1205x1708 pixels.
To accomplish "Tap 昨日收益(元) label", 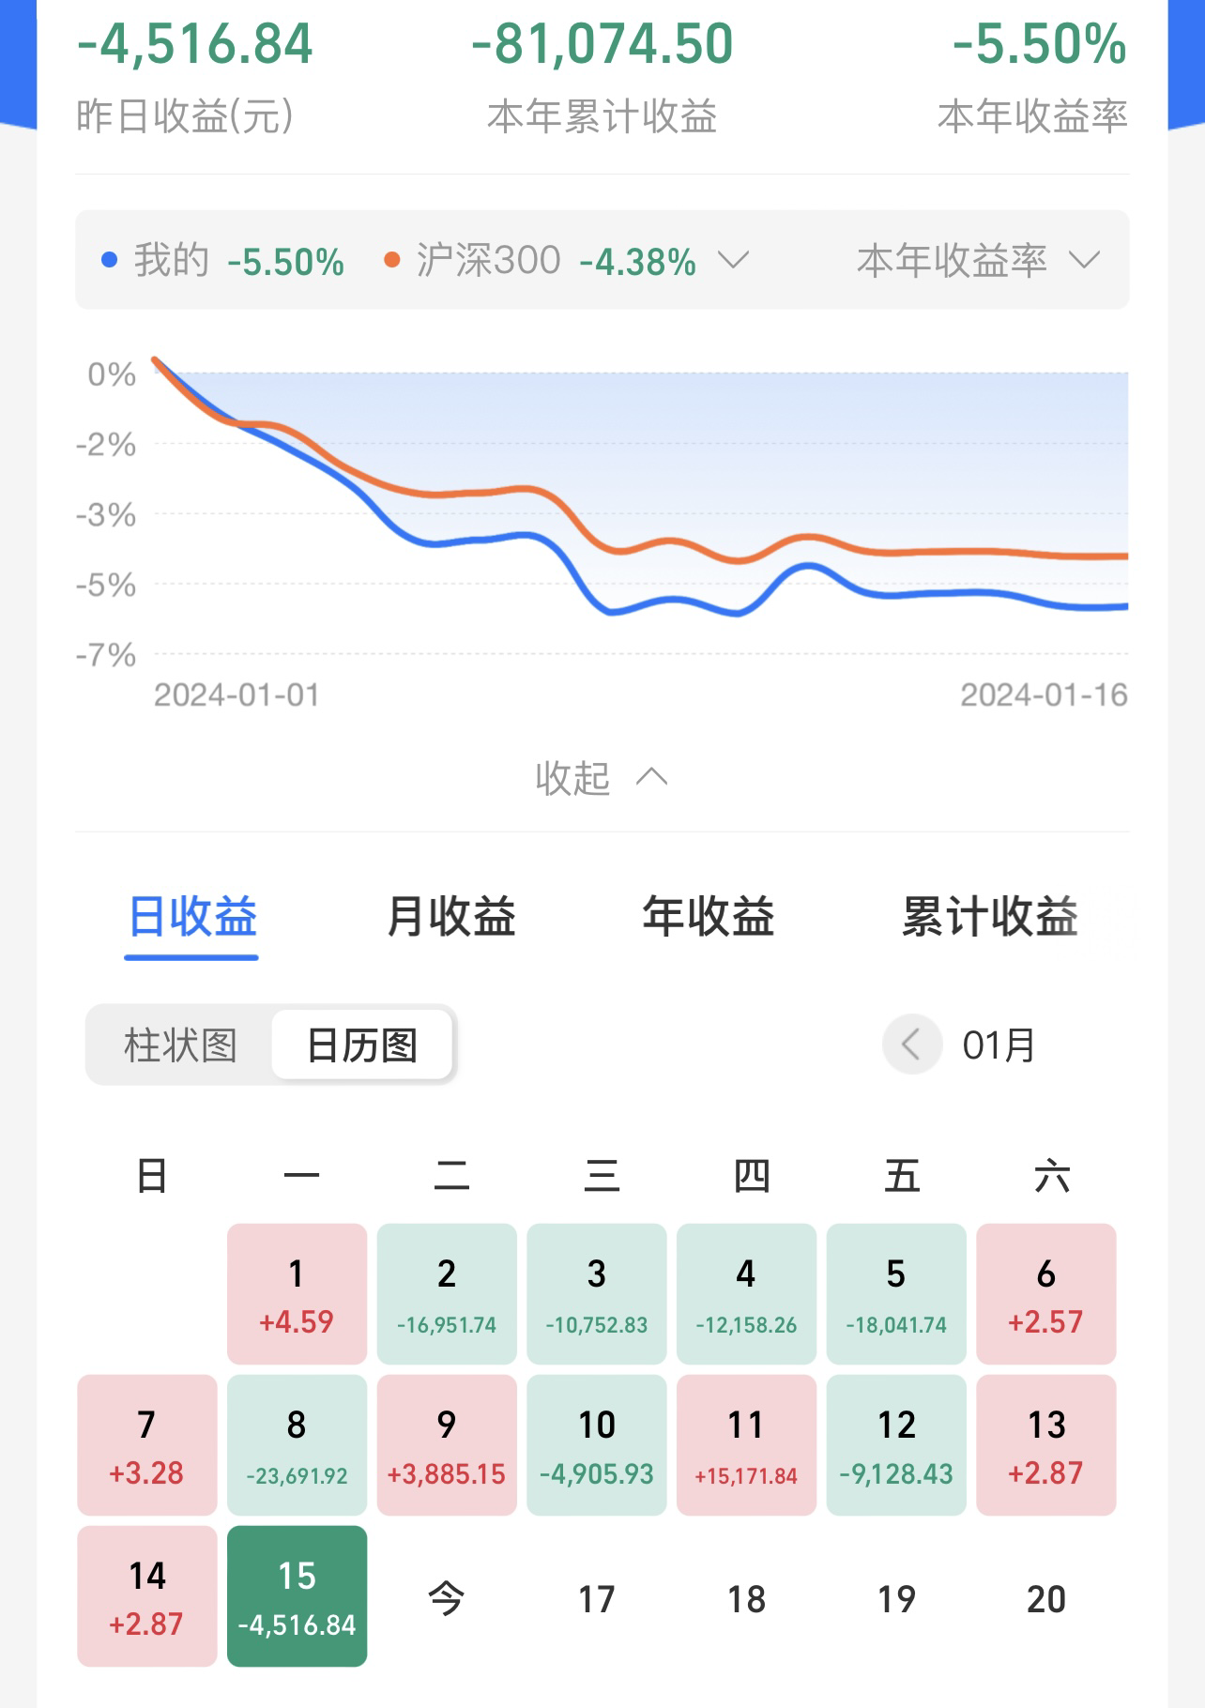I will (x=185, y=116).
